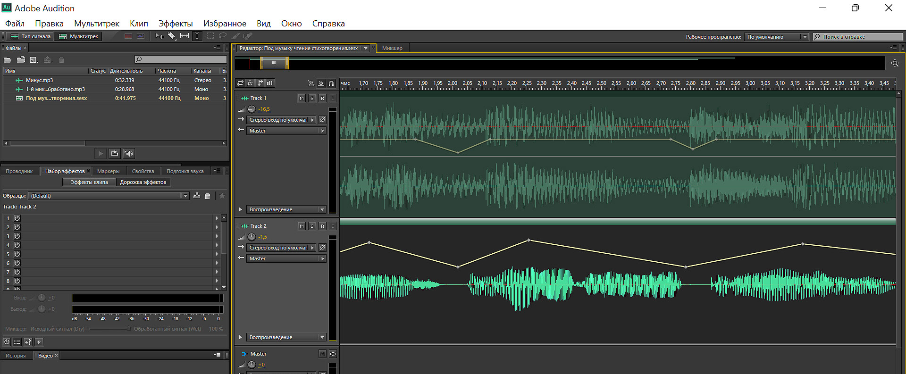Open Track 2 Стерео вход input dropdown
This screenshot has width=906, height=374.
click(x=281, y=248)
